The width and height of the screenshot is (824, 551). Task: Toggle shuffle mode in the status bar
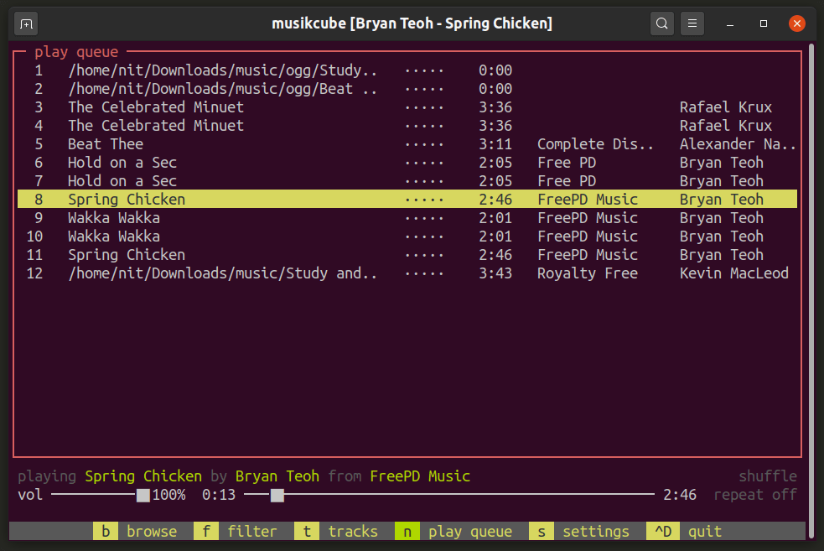click(767, 476)
